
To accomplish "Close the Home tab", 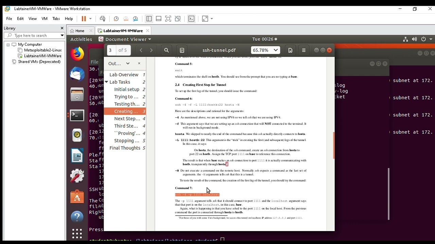I will (x=91, y=31).
